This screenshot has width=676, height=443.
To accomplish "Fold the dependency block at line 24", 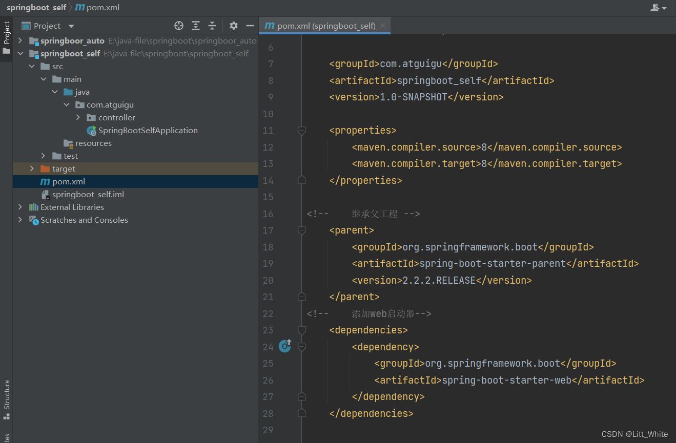I will coord(302,347).
